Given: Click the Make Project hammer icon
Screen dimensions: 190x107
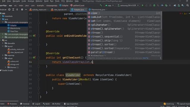Looking at the screenshot, I should pos(101,5).
